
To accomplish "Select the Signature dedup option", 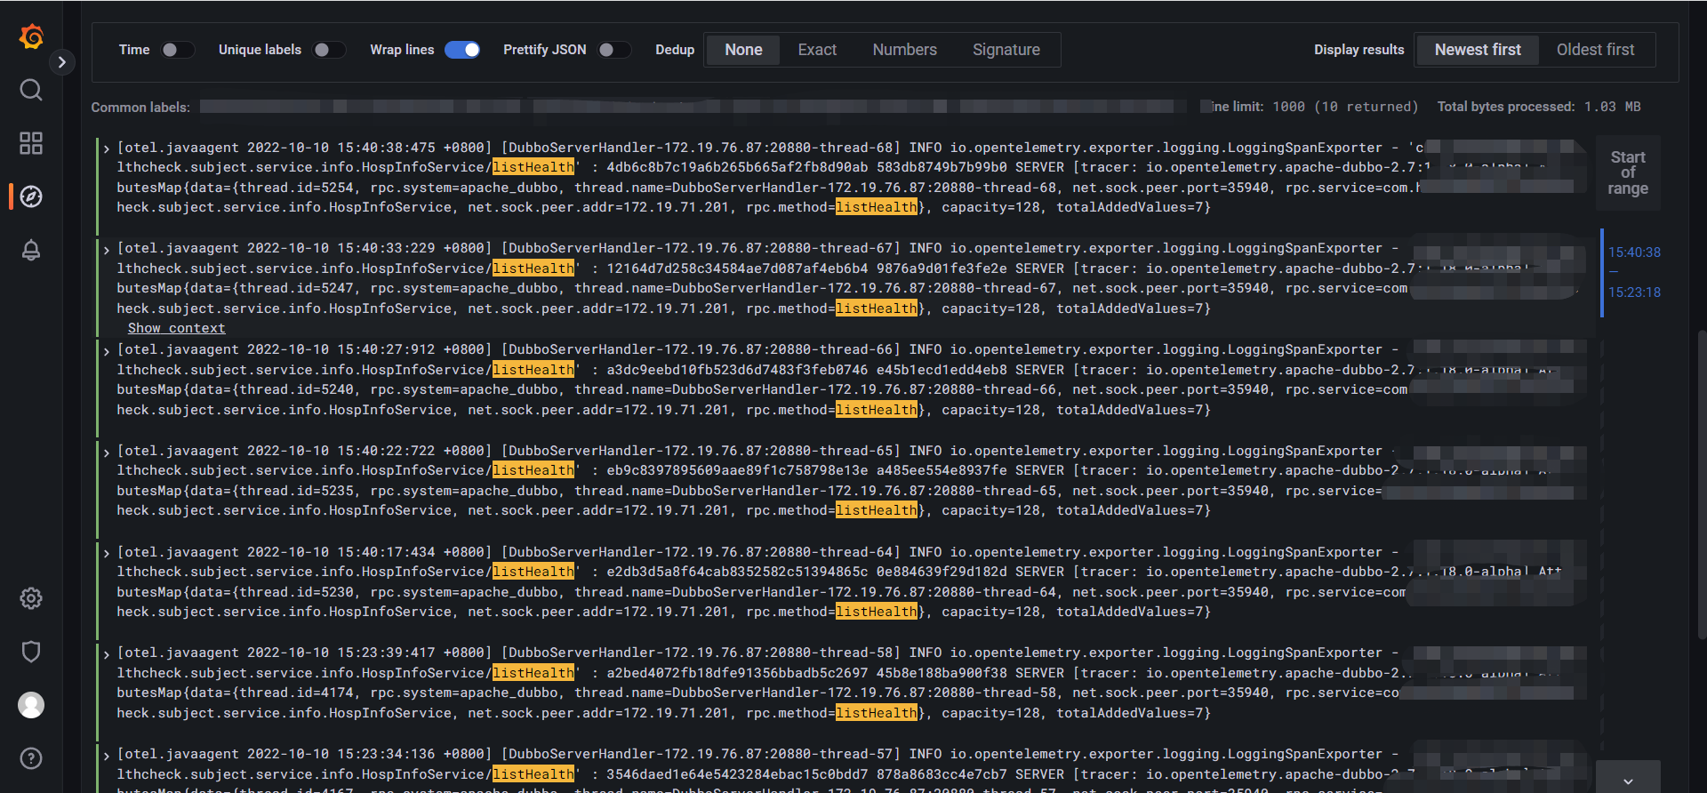I will (x=1006, y=50).
